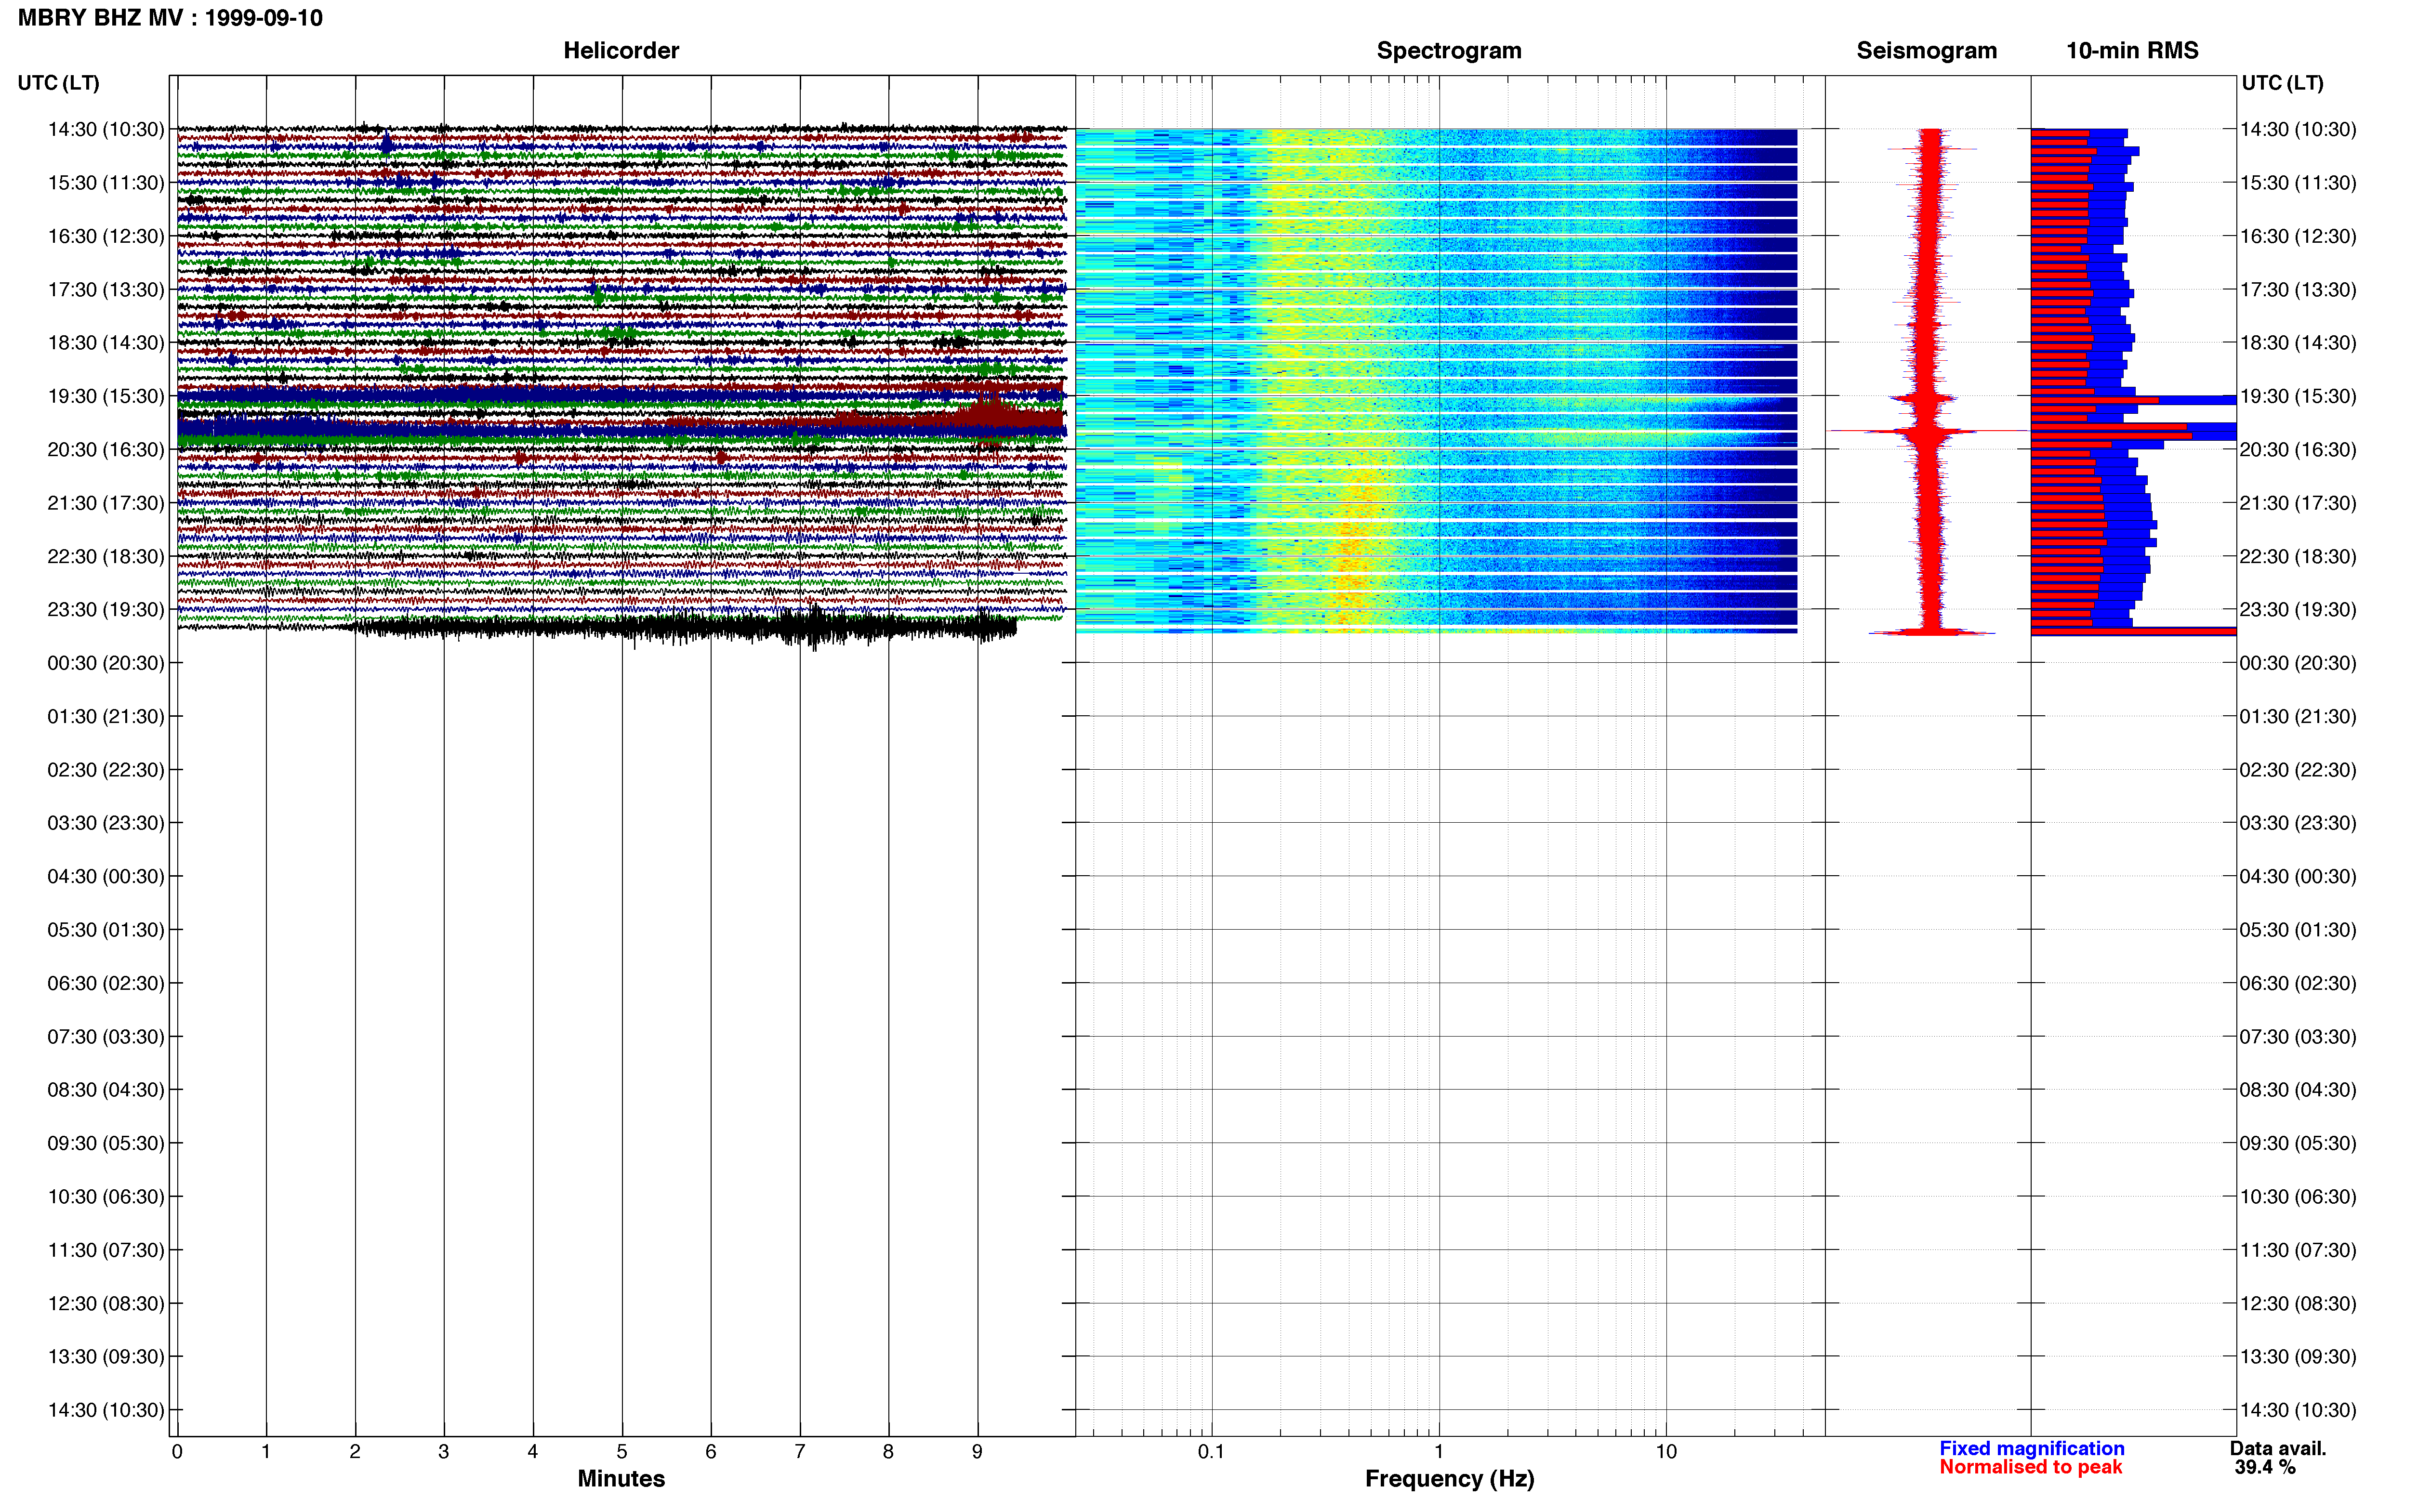Click '23:30 (19:30)' on the right time axis
2418x1512 pixels.
pyautogui.click(x=2298, y=610)
